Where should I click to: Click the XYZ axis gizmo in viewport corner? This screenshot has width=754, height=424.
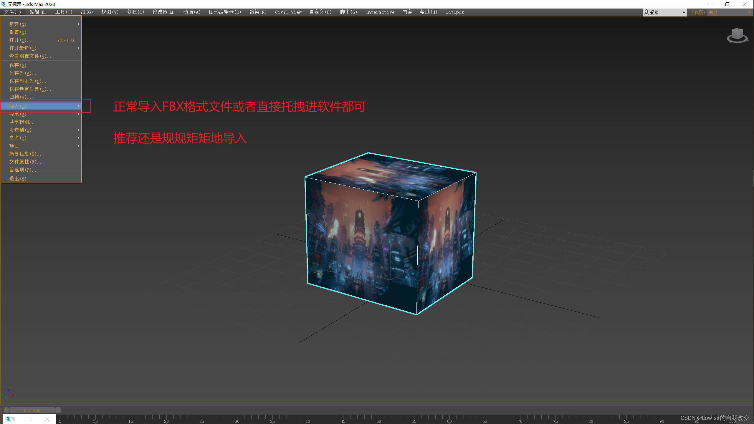[x=8, y=394]
